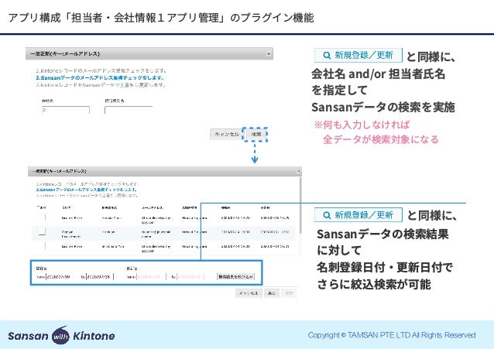Click the upper dialog title 一括更新(キー:メールアドレス)
The height and width of the screenshot is (349, 494).
coord(65,54)
